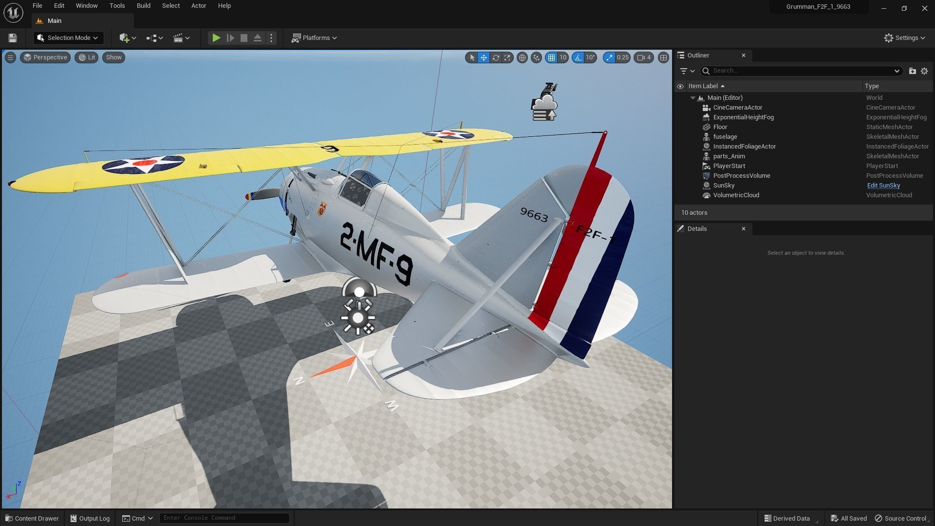
Task: Toggle rotation angle snapping
Action: [x=578, y=57]
